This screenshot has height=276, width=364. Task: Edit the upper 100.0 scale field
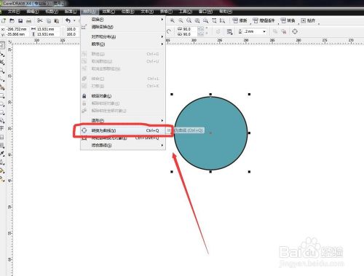tap(71, 29)
